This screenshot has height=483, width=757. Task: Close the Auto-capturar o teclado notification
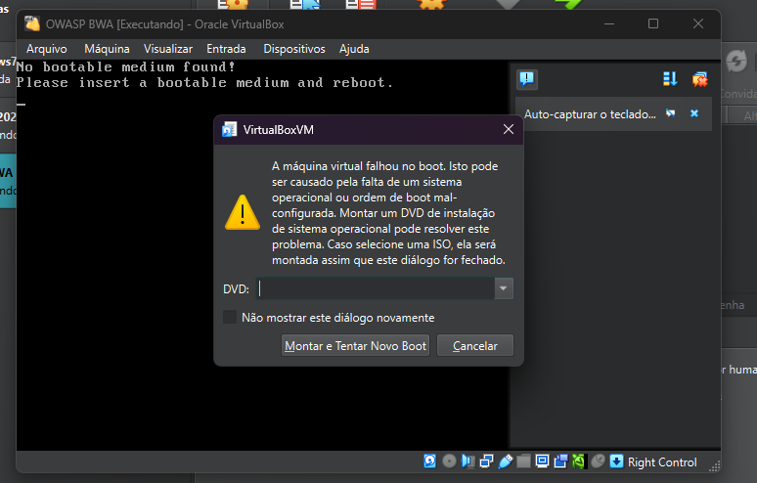click(x=694, y=113)
